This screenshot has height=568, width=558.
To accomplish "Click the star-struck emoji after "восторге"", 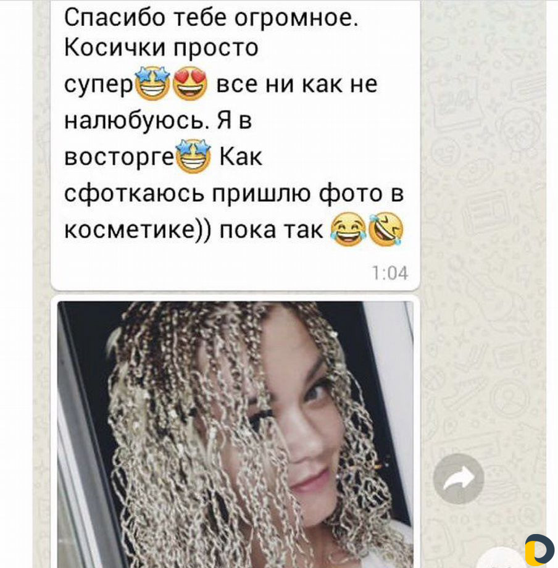I will 193,156.
